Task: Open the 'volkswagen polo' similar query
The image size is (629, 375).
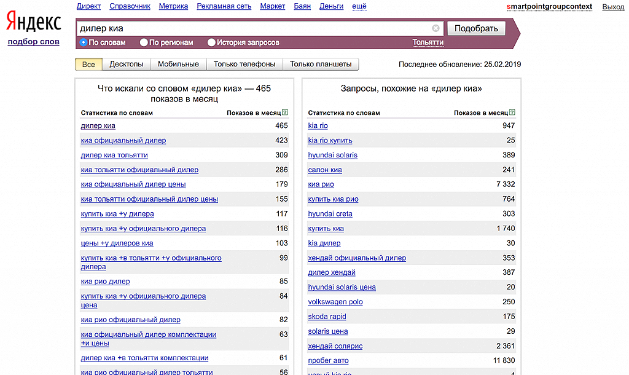Action: pyautogui.click(x=335, y=302)
